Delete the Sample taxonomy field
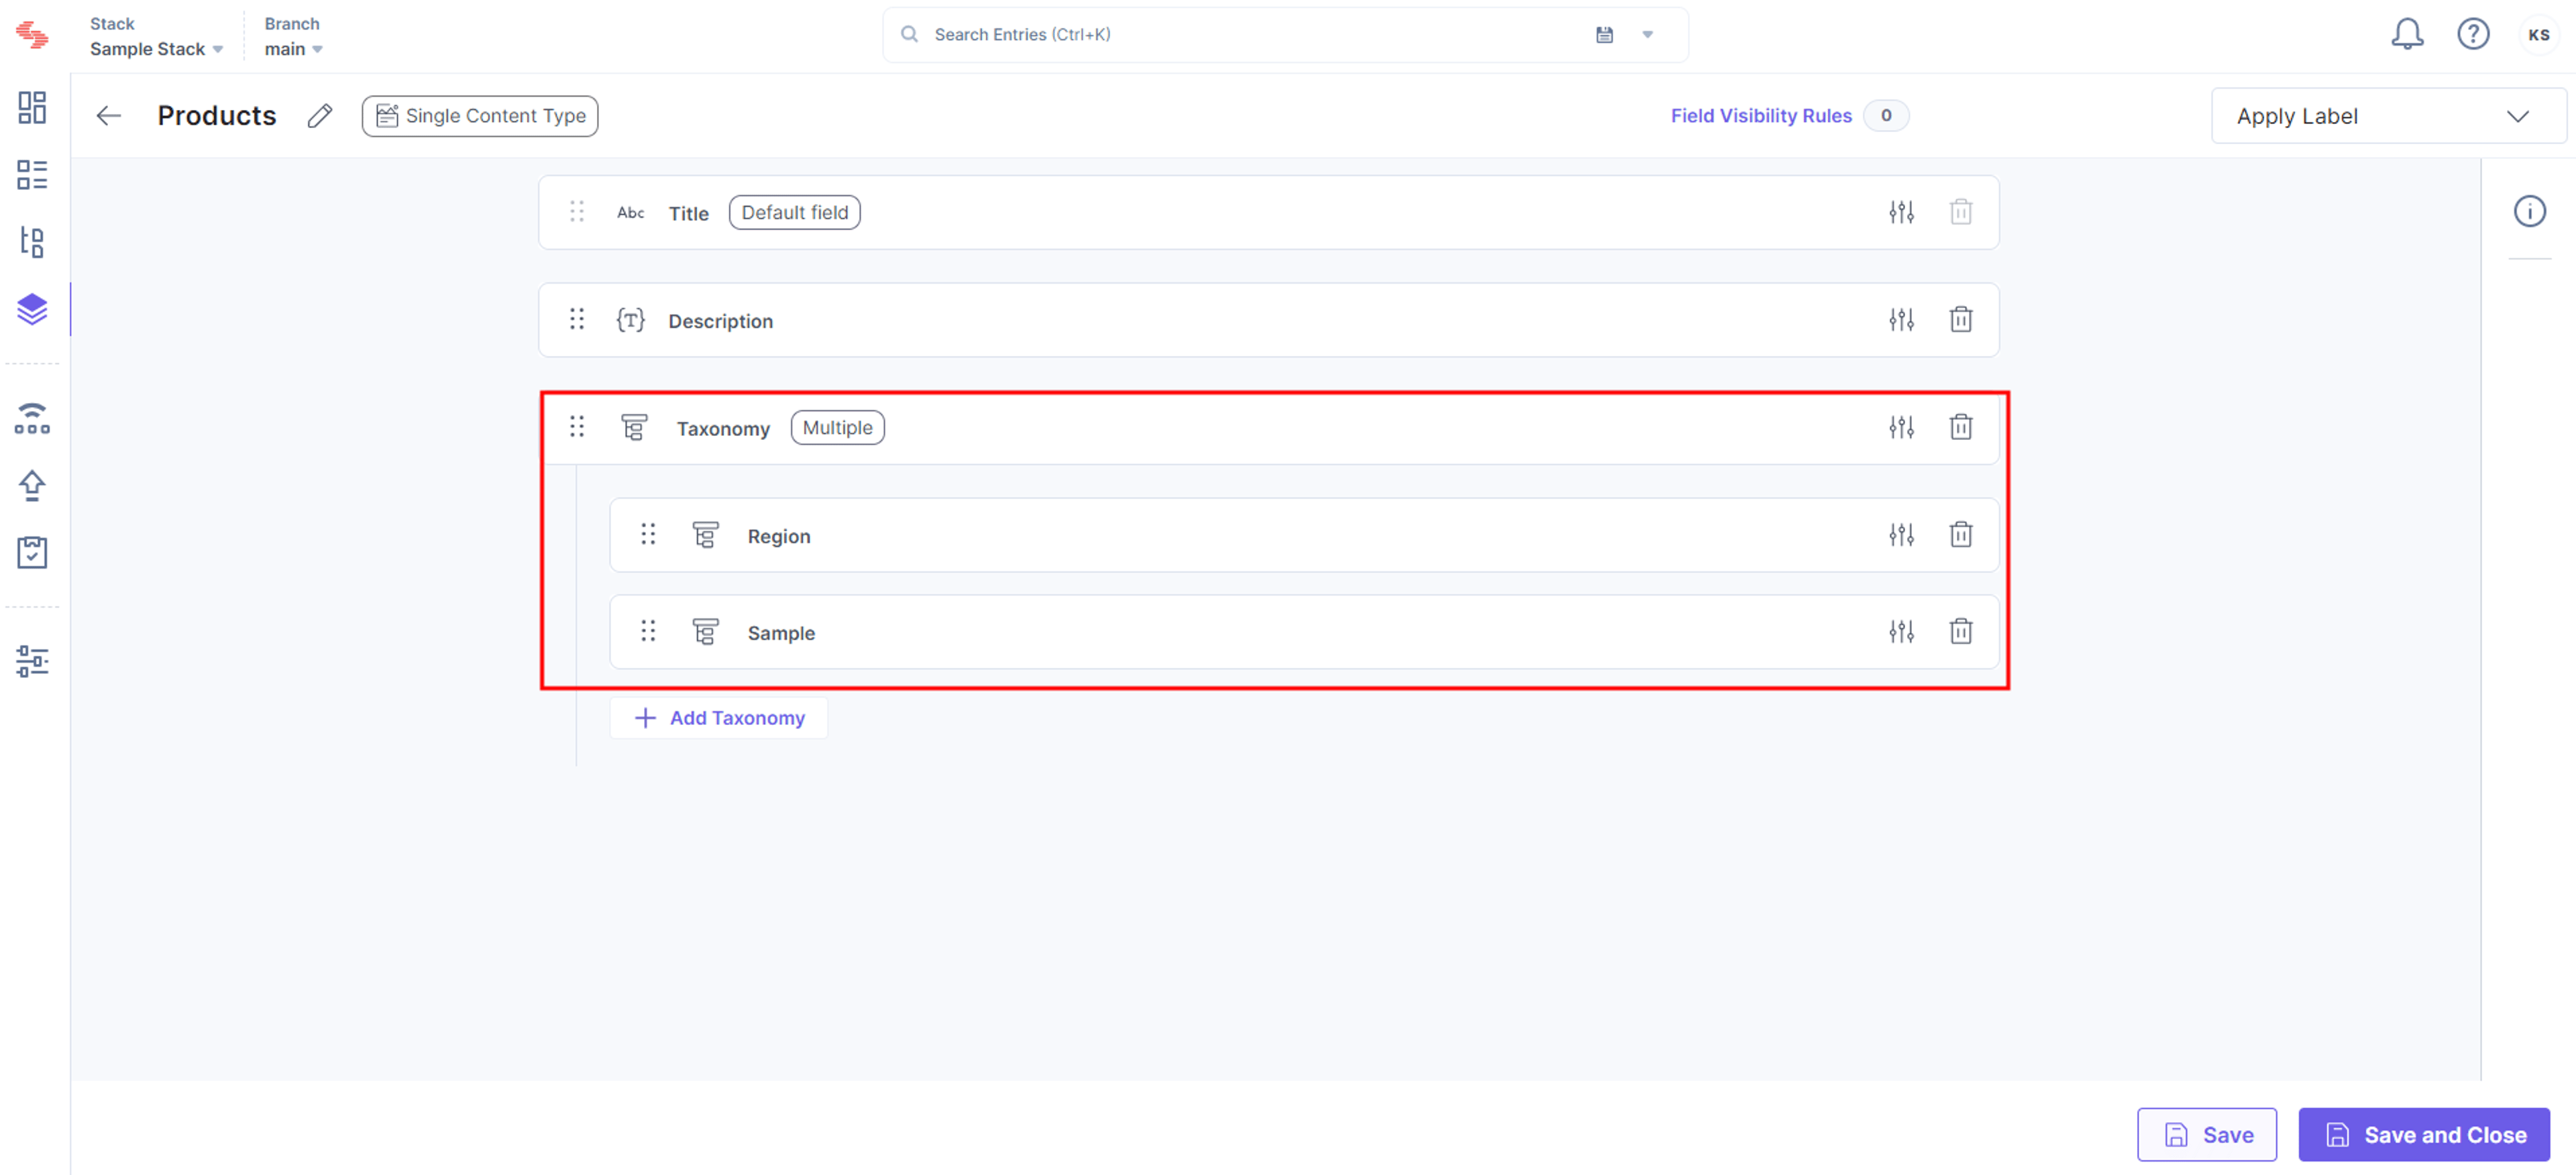This screenshot has height=1175, width=2576. (x=1960, y=632)
